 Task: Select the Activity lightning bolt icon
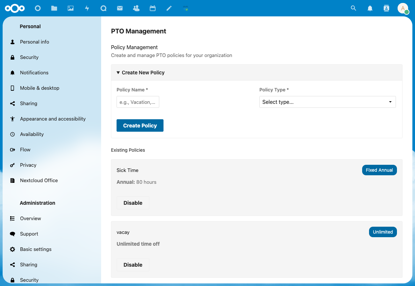pyautogui.click(x=87, y=8)
